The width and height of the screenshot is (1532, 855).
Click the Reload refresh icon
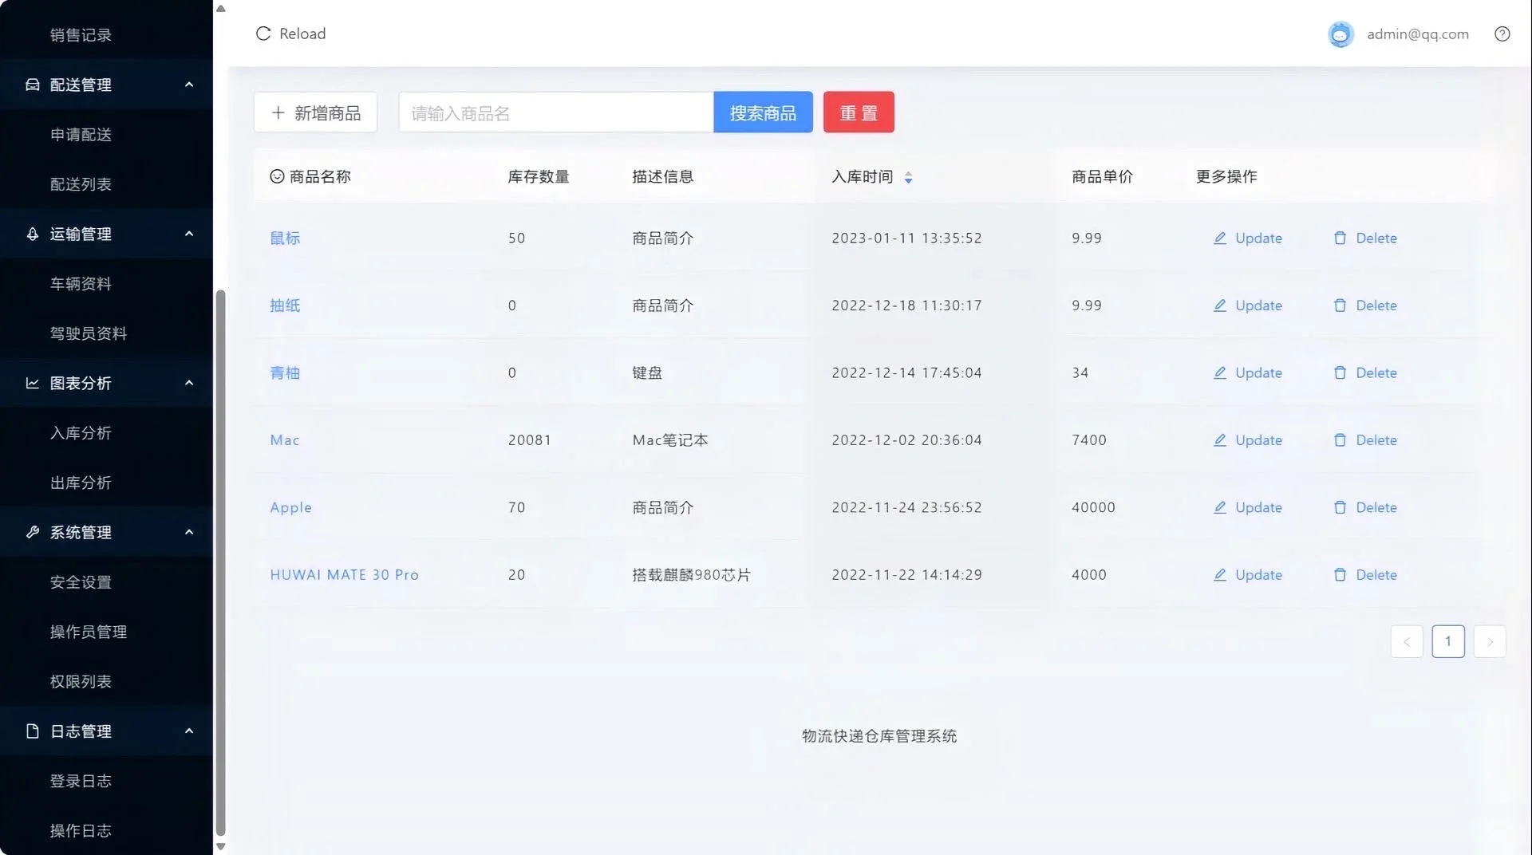(x=263, y=33)
